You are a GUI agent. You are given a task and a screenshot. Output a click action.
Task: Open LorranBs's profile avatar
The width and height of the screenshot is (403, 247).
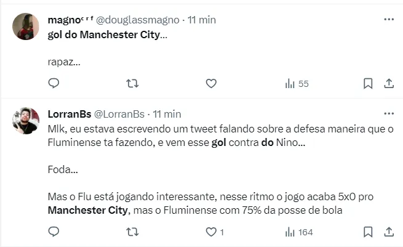point(26,120)
